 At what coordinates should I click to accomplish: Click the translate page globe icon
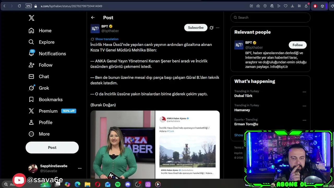click(x=272, y=6)
